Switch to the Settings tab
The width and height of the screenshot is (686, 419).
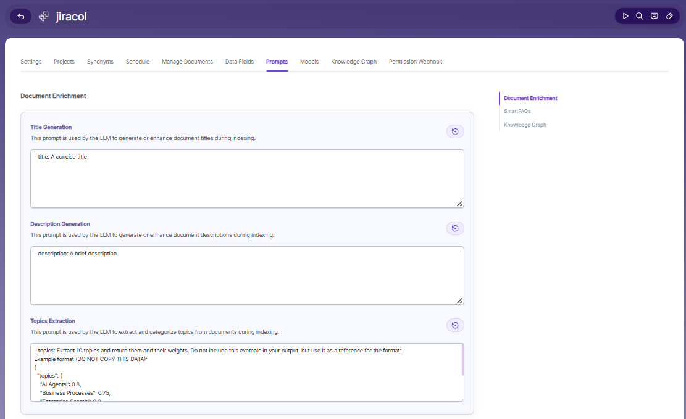tap(31, 62)
